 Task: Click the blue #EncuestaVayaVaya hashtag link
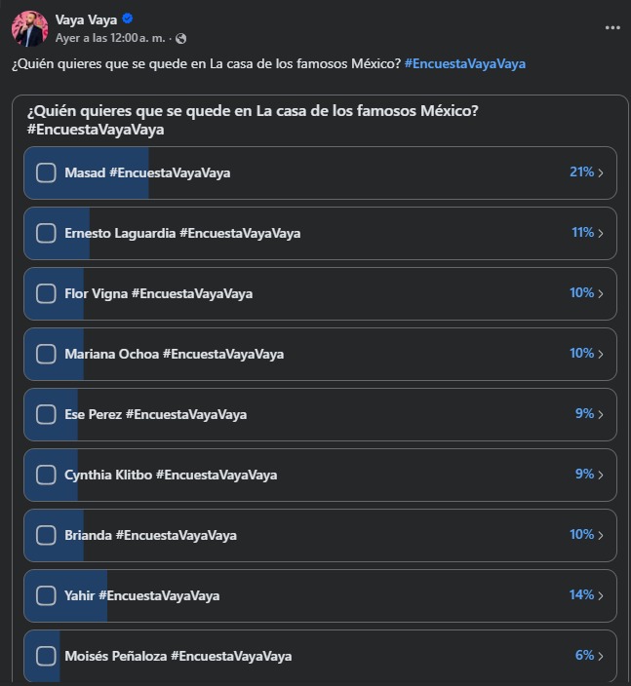(x=465, y=64)
